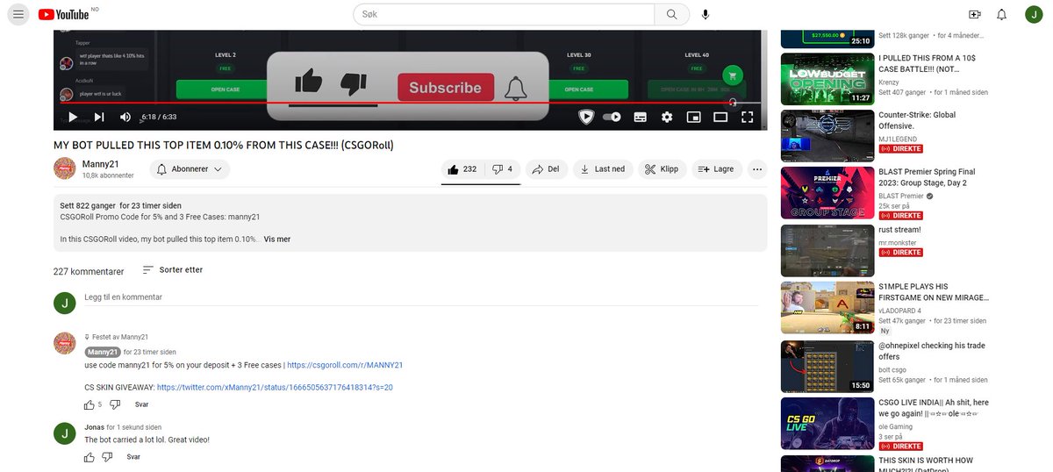The height and width of the screenshot is (472, 1053).
Task: Open Manny21 badge on pinned comment
Action: (x=102, y=352)
